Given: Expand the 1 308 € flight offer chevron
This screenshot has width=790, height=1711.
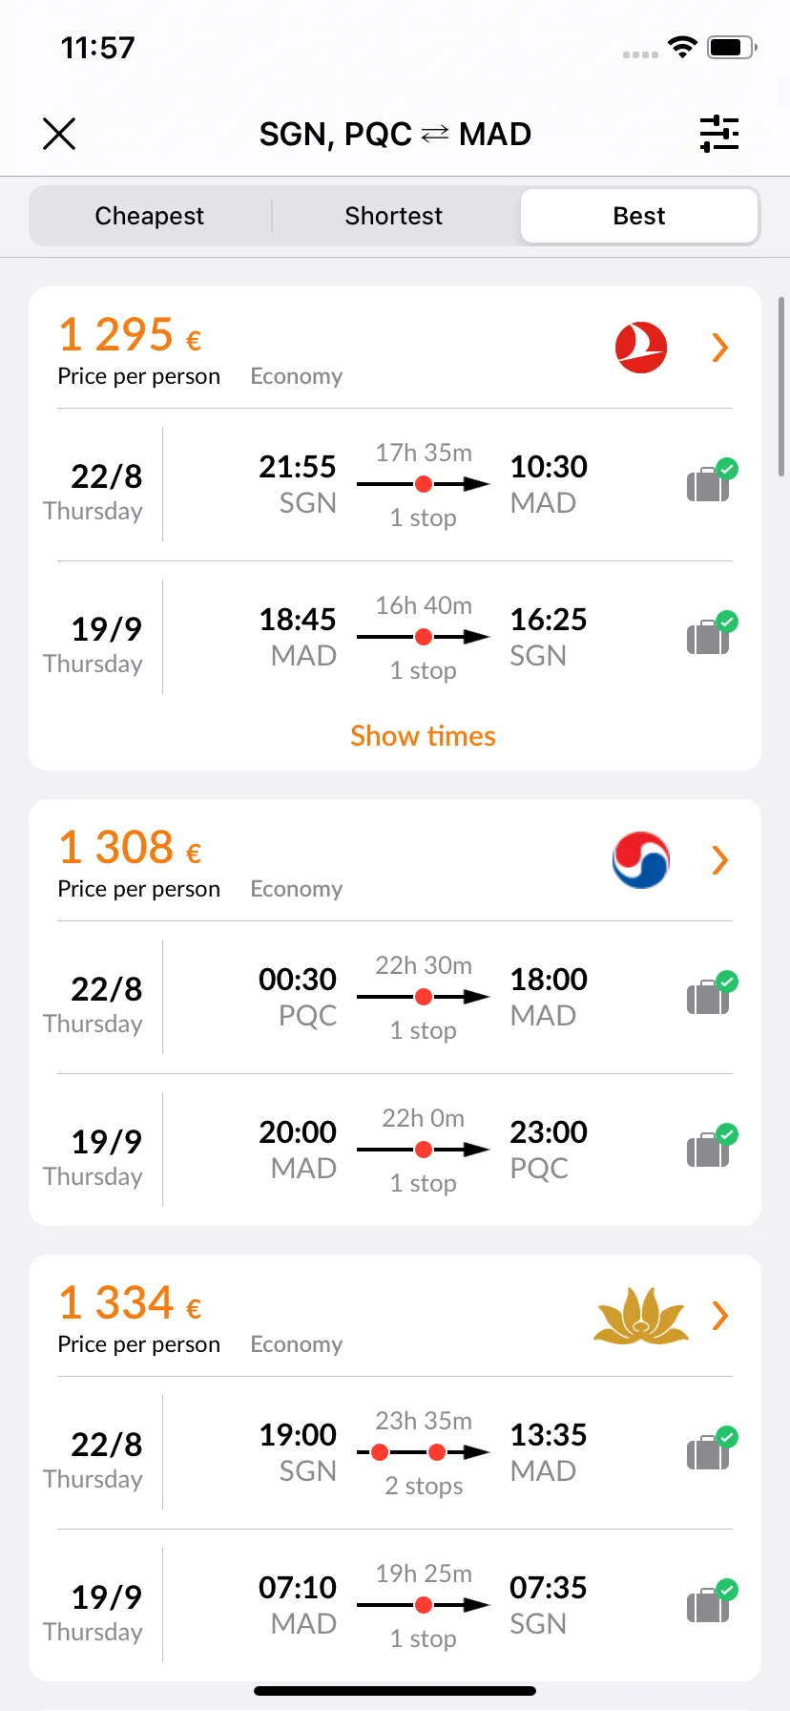Looking at the screenshot, I should 720,860.
